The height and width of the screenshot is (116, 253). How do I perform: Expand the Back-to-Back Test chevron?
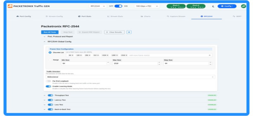(x=45, y=109)
